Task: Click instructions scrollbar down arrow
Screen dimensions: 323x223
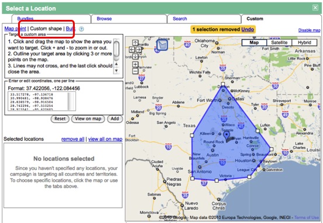Action: [x=116, y=71]
